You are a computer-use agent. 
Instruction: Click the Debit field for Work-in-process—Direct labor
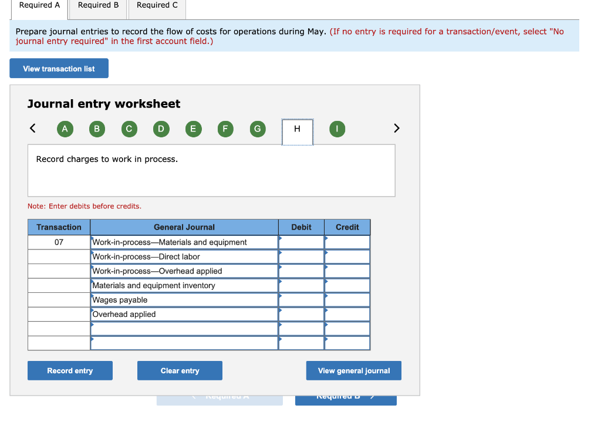301,256
